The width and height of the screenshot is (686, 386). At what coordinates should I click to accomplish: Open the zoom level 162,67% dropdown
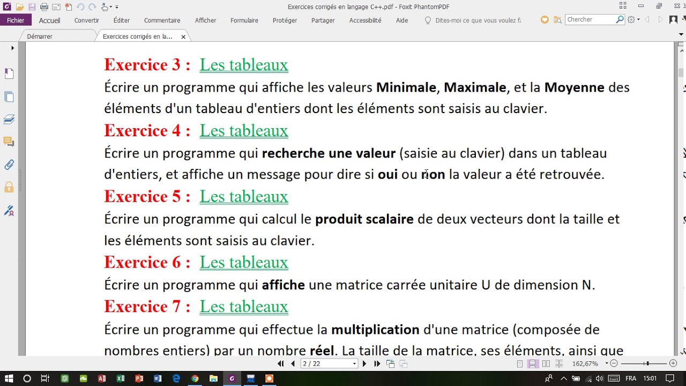(x=607, y=363)
